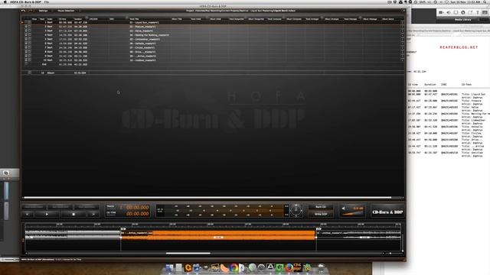Select the orange Arrive track region in timeline
490x275 pixels.
click(x=218, y=235)
